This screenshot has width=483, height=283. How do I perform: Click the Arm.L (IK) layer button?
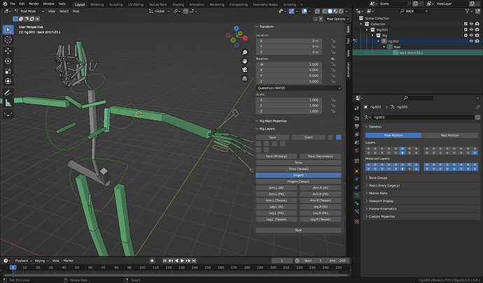coord(276,188)
